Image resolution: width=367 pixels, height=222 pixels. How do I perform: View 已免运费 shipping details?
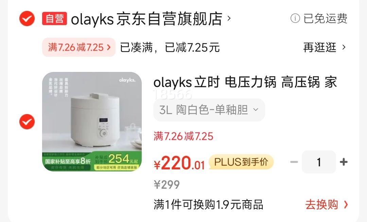(325, 18)
